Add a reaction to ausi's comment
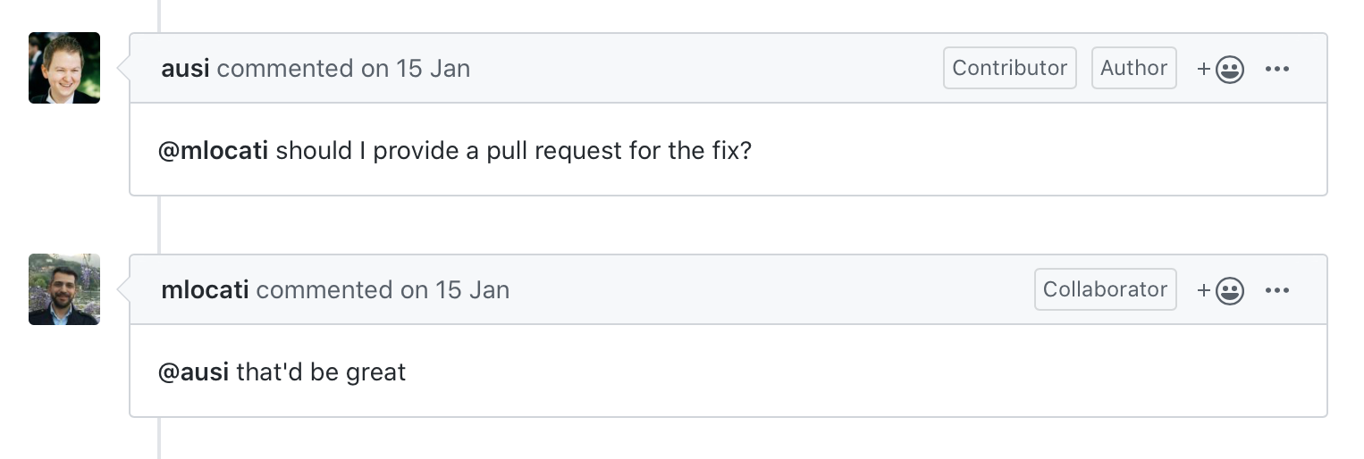 (x=1221, y=69)
